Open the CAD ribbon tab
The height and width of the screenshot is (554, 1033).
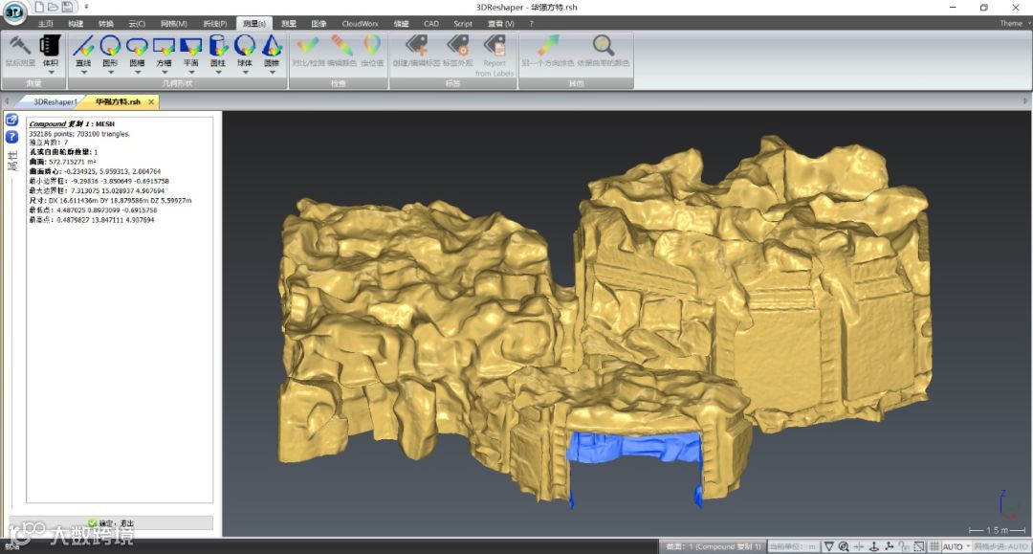(430, 24)
